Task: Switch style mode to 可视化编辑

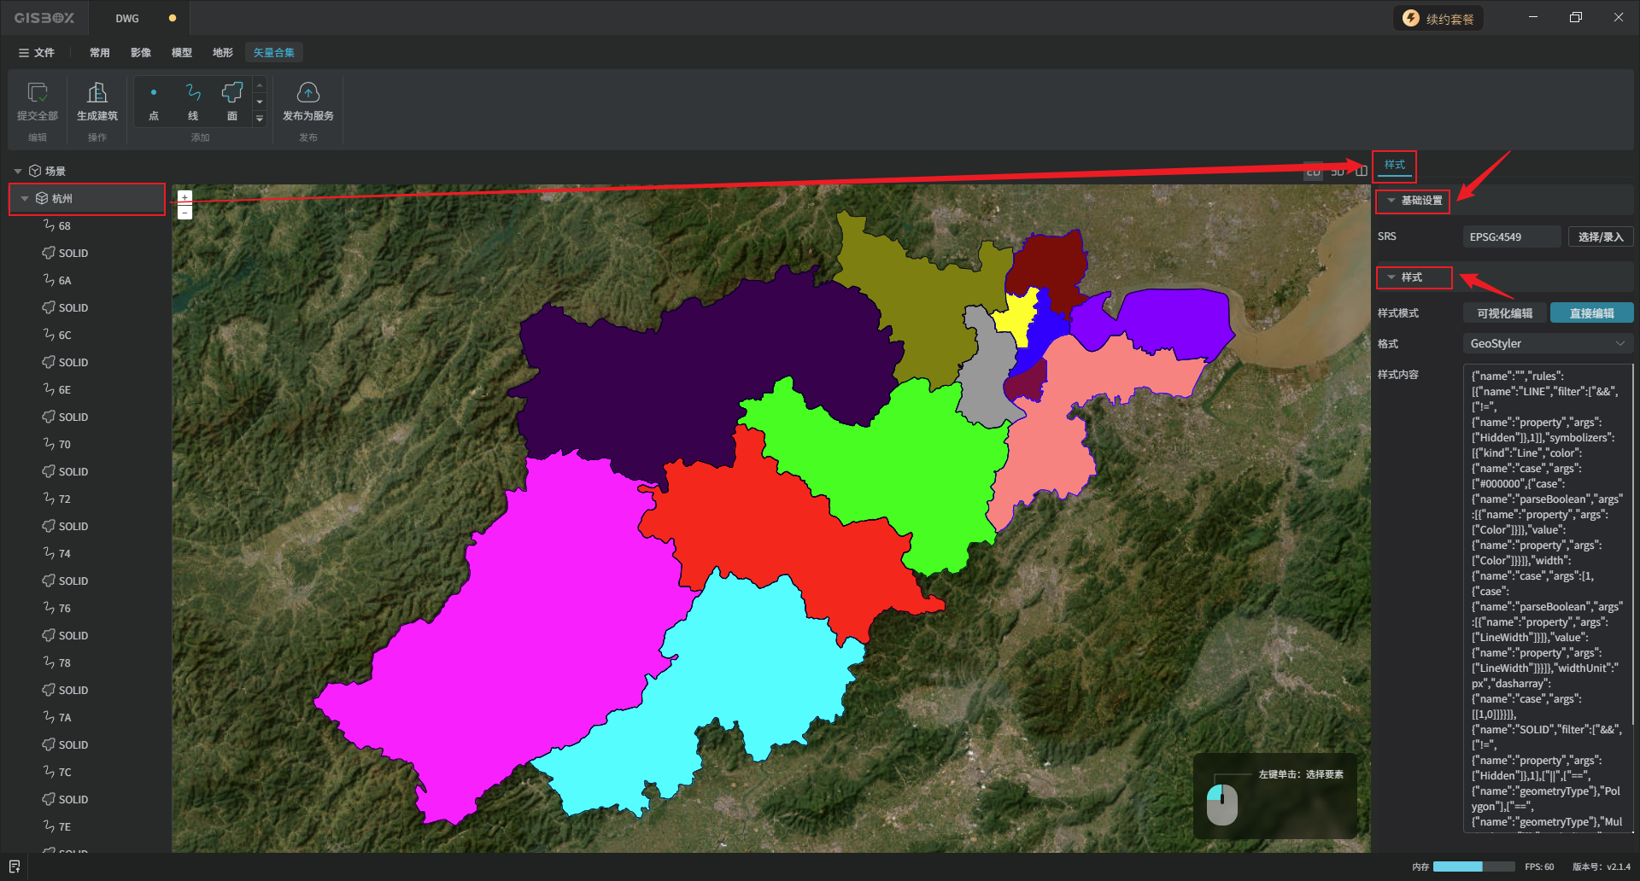Action: point(1504,313)
